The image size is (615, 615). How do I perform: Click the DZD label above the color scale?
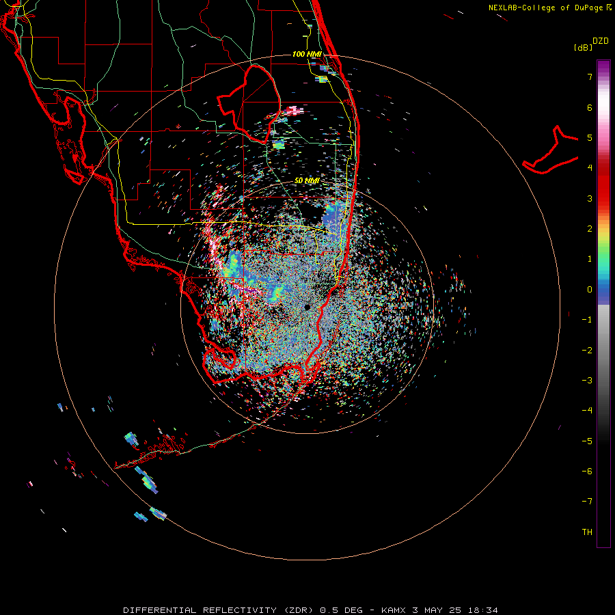point(601,40)
